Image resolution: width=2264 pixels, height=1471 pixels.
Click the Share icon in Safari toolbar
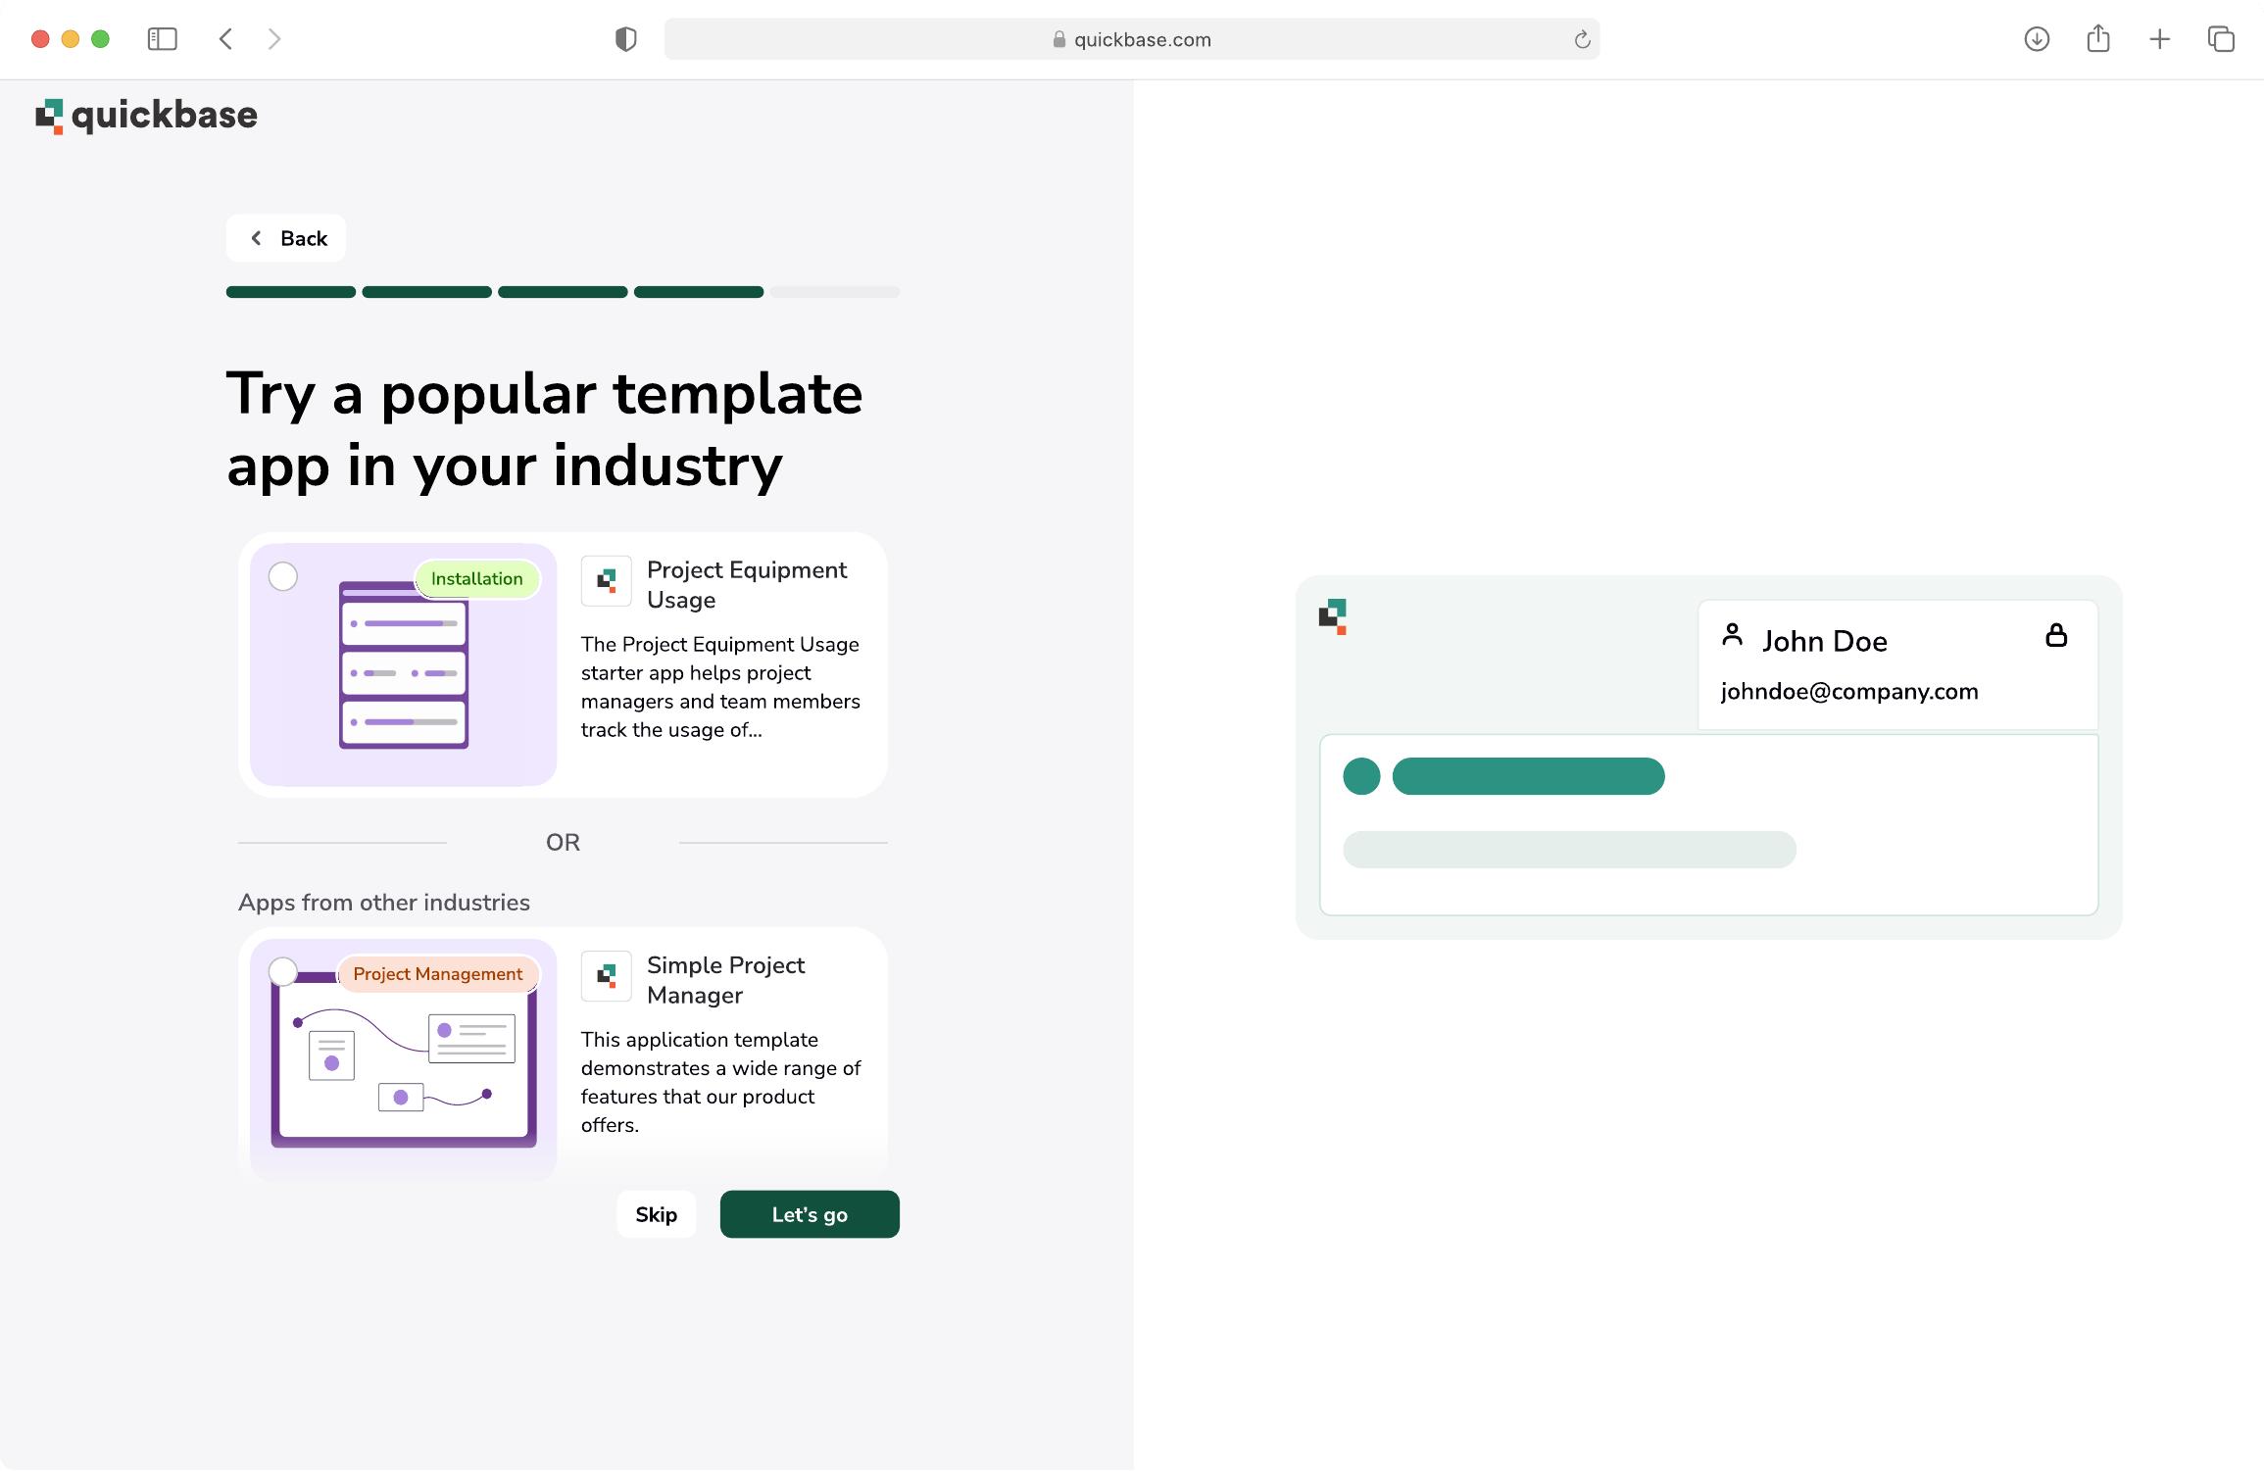coord(2098,38)
